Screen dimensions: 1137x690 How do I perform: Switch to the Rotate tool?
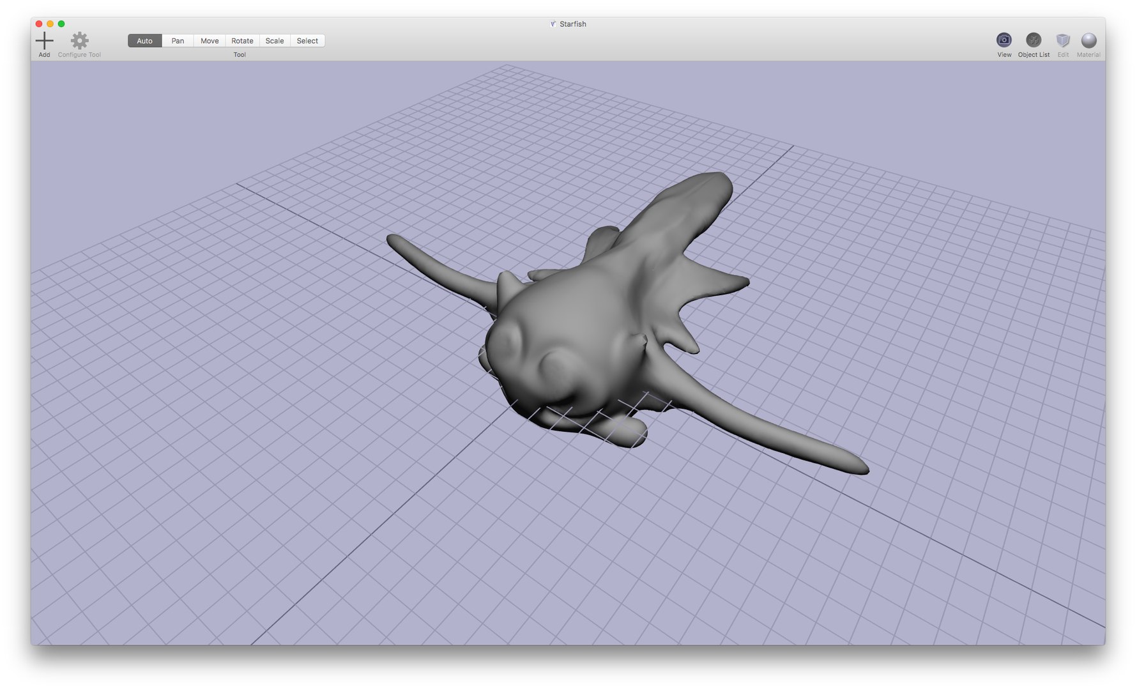tap(242, 41)
